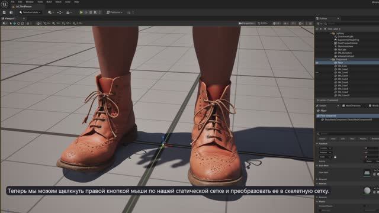Open the Help menu

tap(76, 2)
